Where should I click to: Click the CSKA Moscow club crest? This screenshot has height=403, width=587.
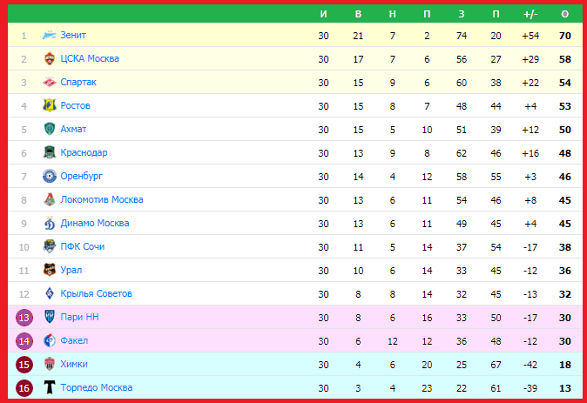pos(50,58)
